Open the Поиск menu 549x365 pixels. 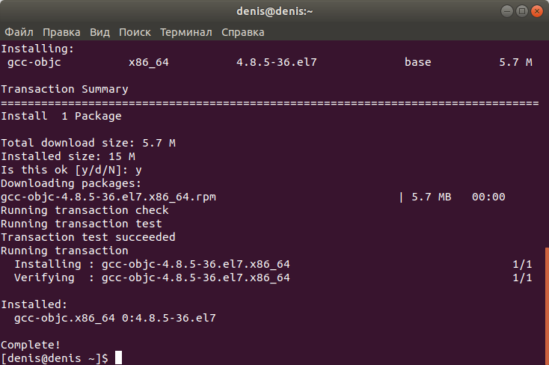[x=135, y=32]
